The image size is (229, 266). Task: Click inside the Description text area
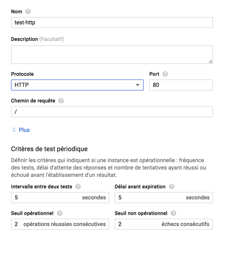pos(112,54)
